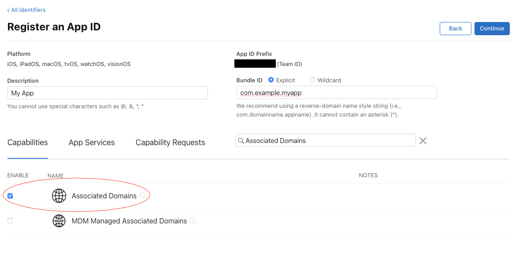Enable MDM Managed Associated Domains
The width and height of the screenshot is (523, 256).
10,221
